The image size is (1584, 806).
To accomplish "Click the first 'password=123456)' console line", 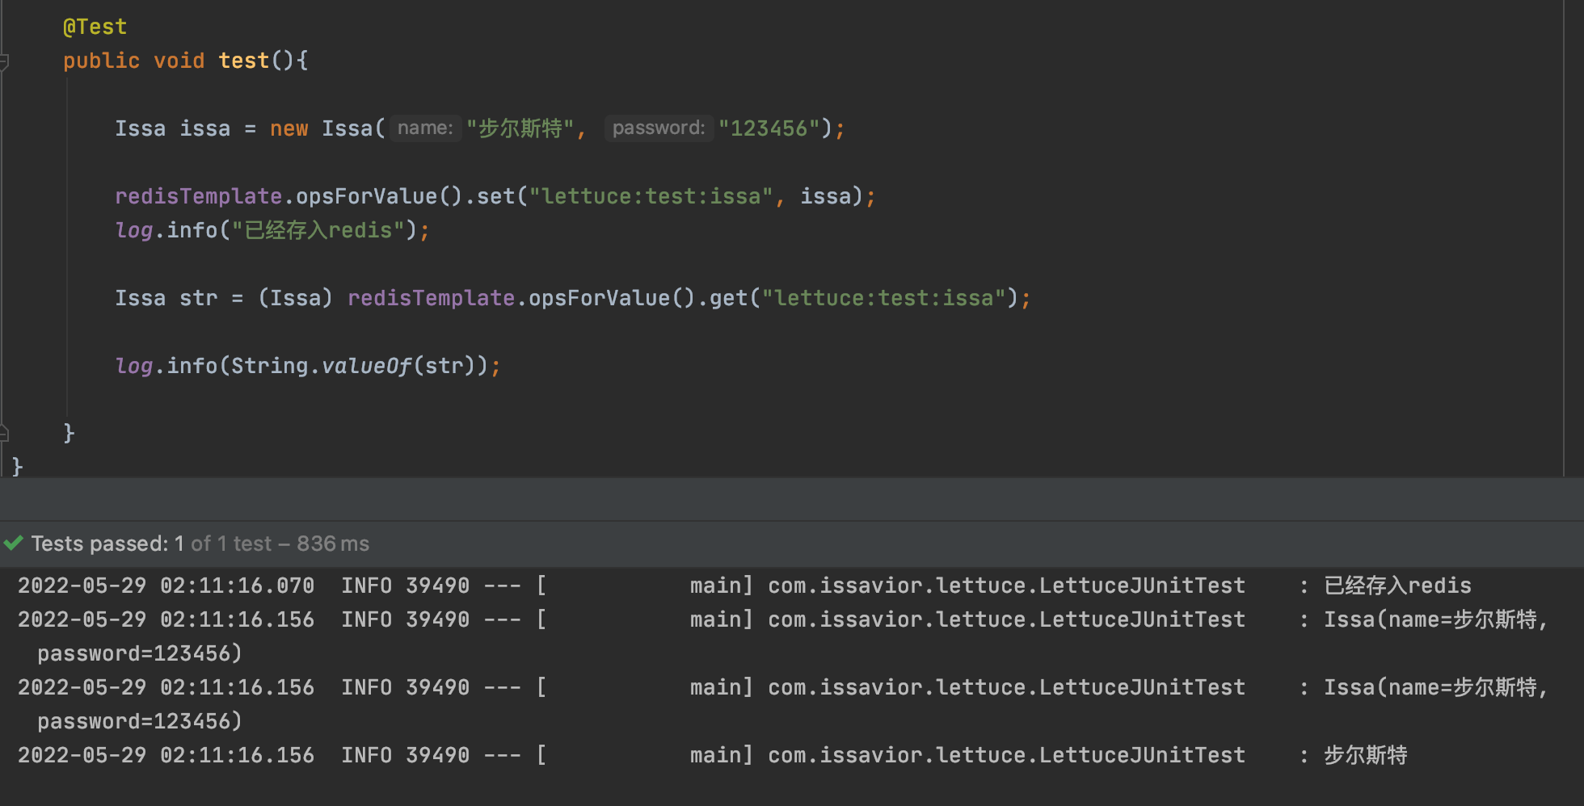I will (140, 653).
